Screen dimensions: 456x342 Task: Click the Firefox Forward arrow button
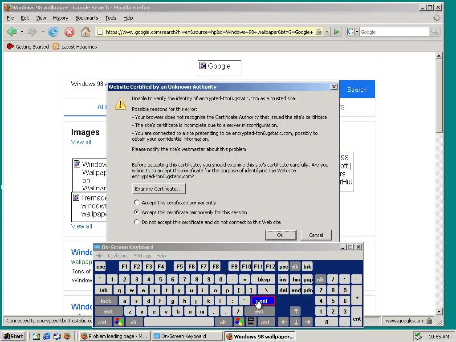(32, 32)
